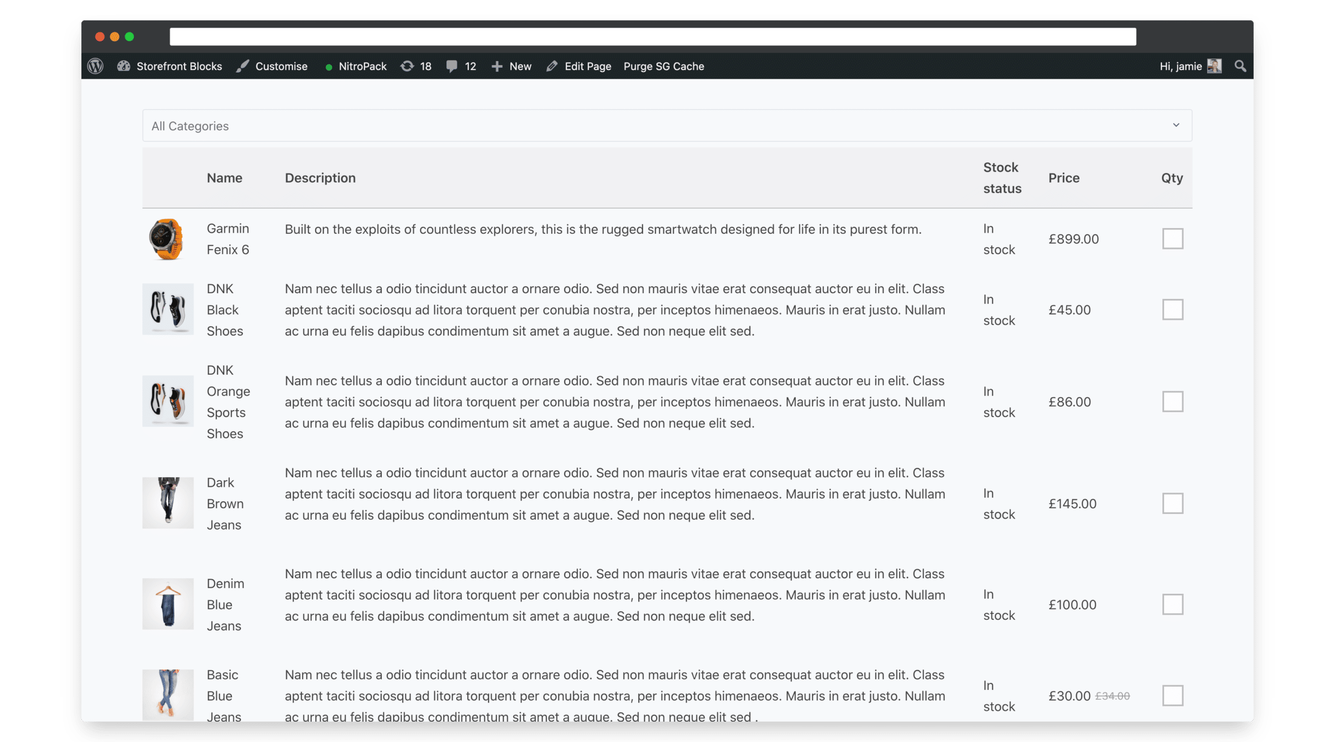Click the paintbrush Customise icon

[242, 66]
